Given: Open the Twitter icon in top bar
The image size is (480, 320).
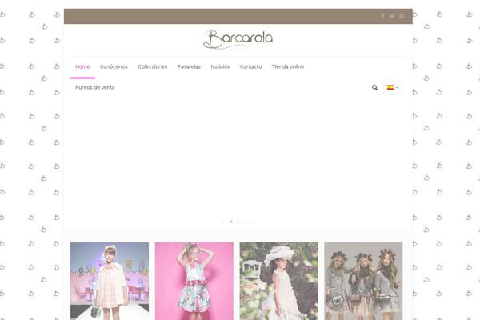Looking at the screenshot, I should pos(392,16).
